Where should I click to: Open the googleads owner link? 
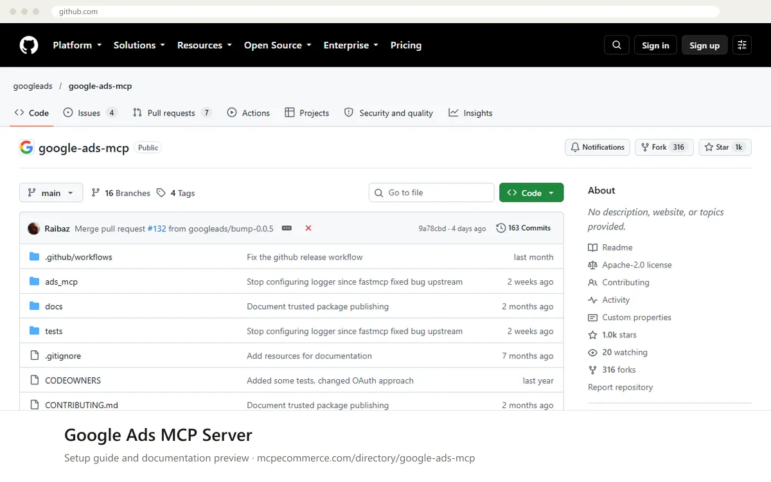pos(33,86)
